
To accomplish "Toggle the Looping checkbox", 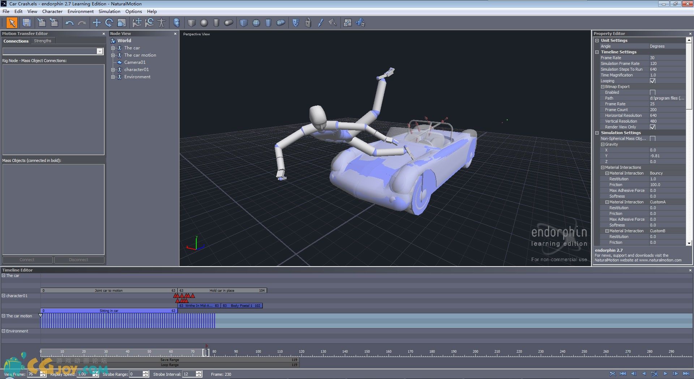I will coord(652,81).
